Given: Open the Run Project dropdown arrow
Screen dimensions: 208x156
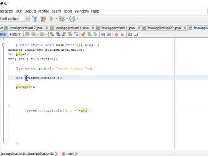Looking at the screenshot, I should [56, 19].
